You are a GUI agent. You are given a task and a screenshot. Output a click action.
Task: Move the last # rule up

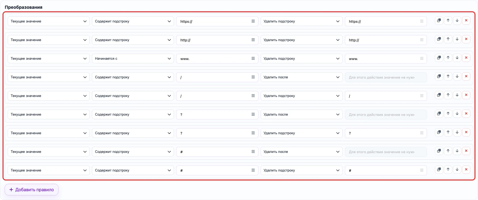[448, 170]
